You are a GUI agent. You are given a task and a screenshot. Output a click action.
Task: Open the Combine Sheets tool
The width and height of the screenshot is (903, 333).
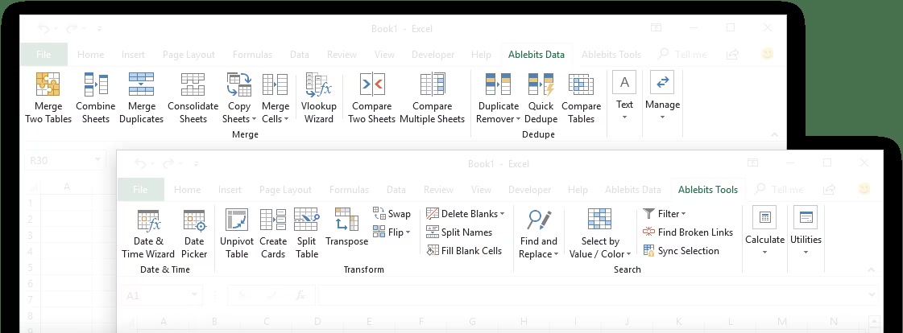pyautogui.click(x=95, y=84)
